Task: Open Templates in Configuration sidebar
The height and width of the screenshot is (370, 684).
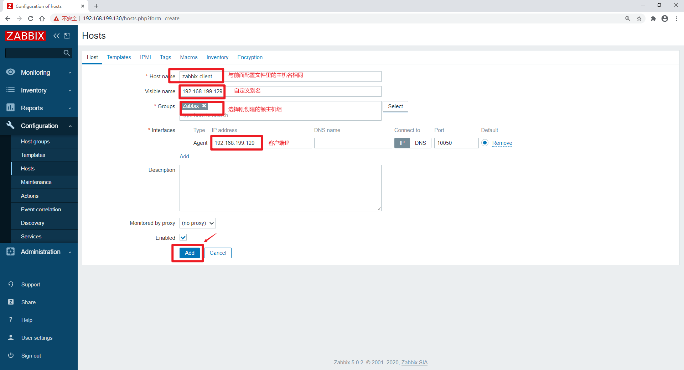Action: tap(44, 155)
